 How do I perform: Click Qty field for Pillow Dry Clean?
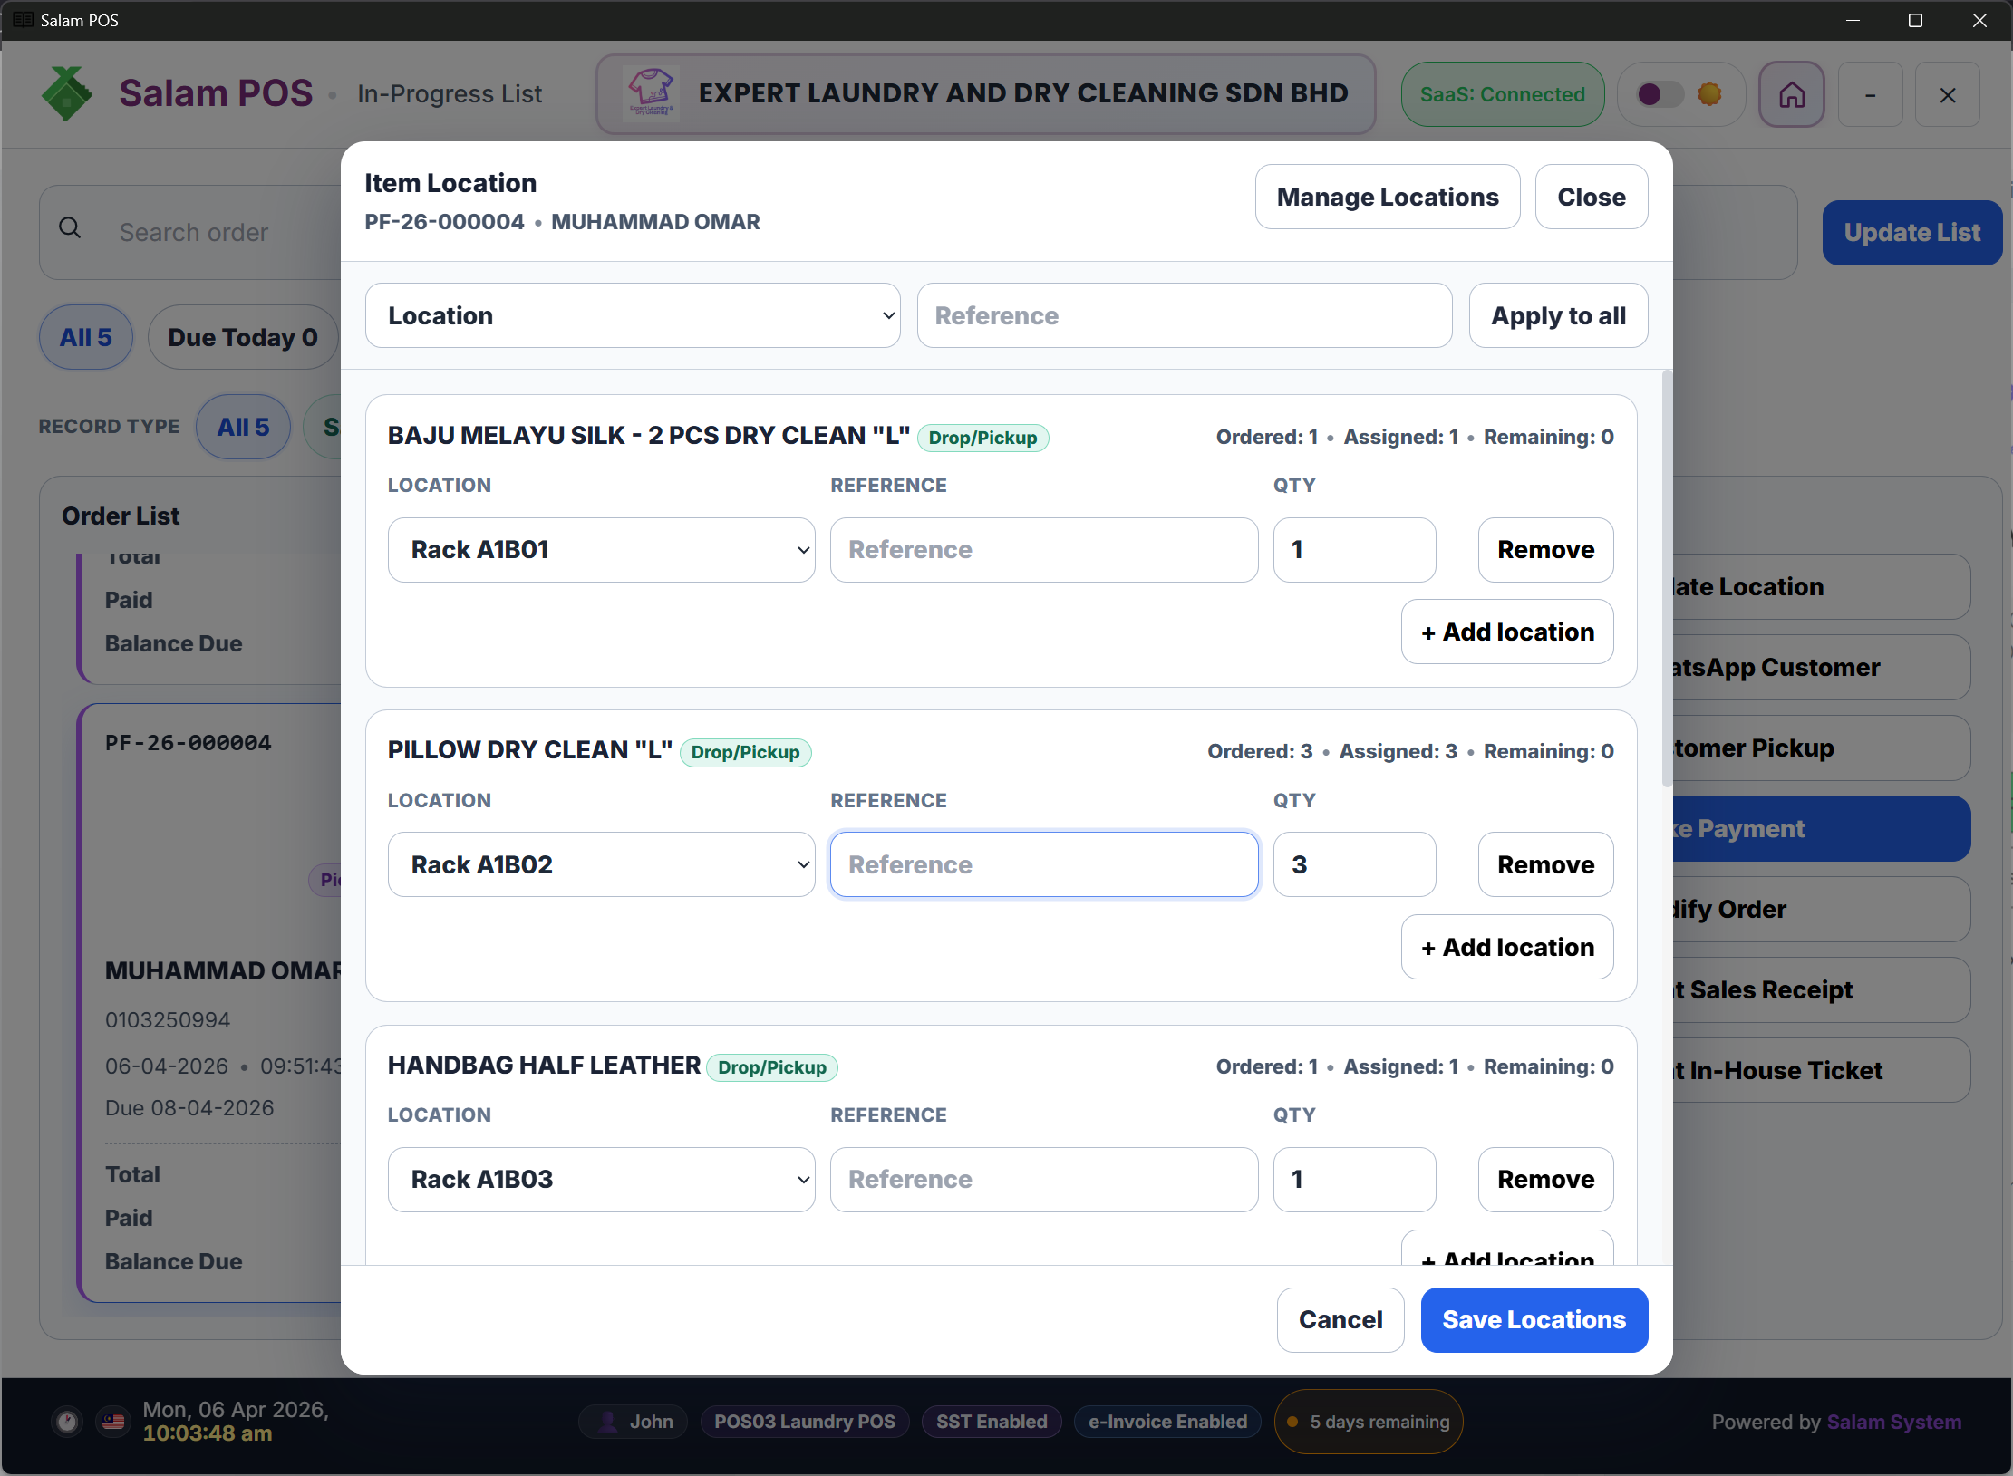click(1354, 864)
